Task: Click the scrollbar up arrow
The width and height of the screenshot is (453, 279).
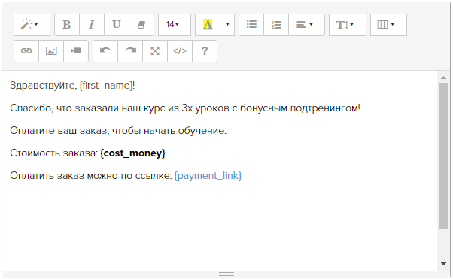Action: coord(443,77)
